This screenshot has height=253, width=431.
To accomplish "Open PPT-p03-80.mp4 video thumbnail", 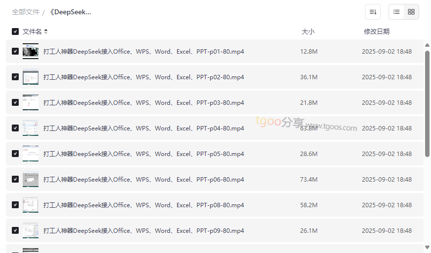I will [31, 102].
